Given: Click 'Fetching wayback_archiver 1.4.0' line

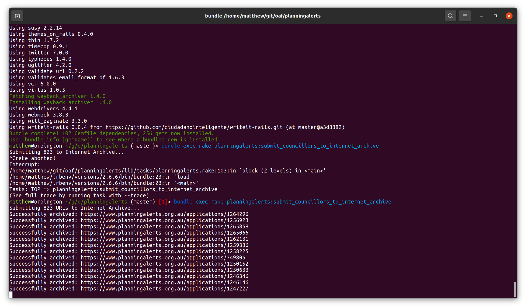Looking at the screenshot, I should pos(57,96).
